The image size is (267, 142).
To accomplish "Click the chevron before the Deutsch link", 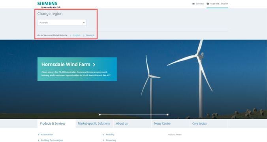I will pyautogui.click(x=84, y=35).
